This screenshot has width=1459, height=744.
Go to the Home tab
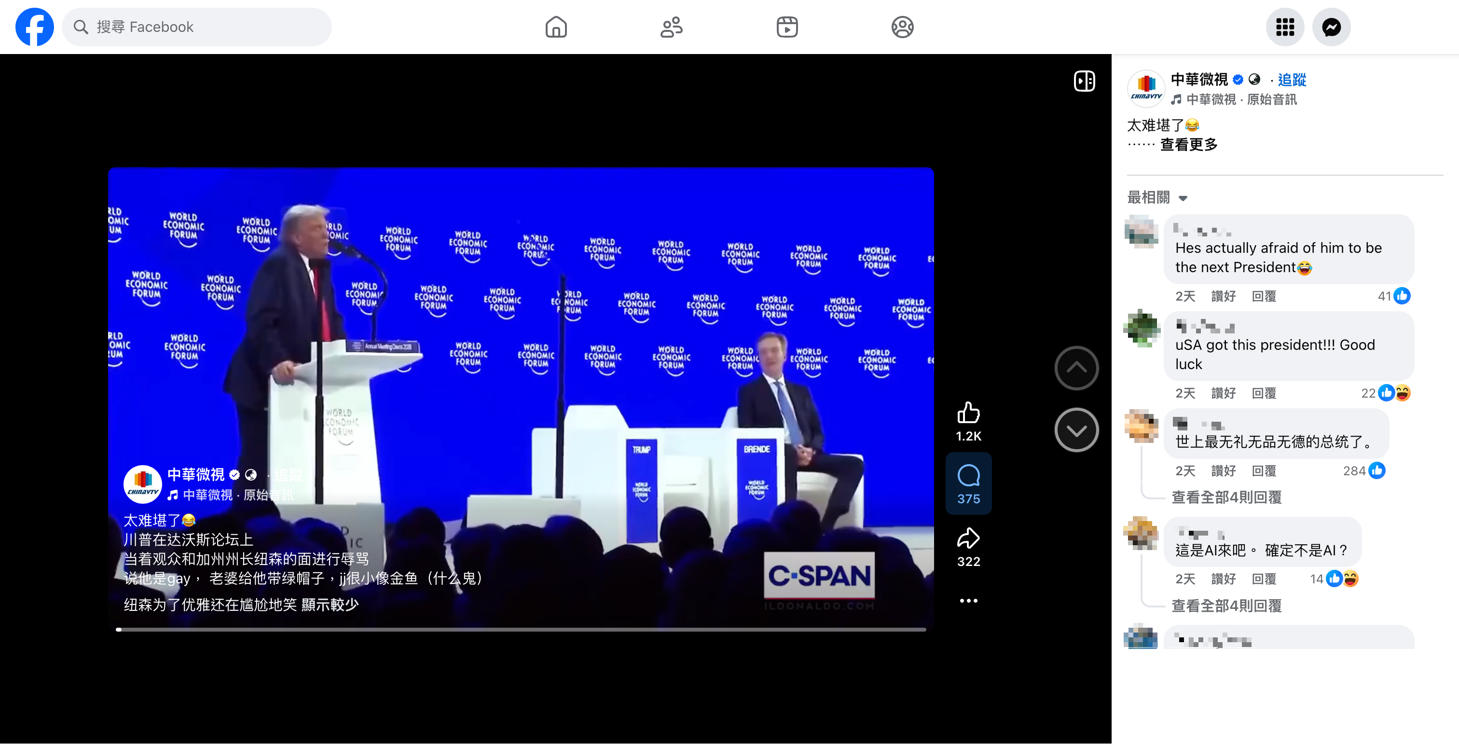[556, 27]
